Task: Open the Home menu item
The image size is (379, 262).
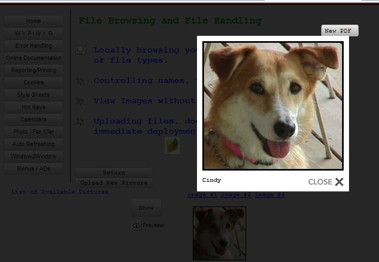Action: pos(34,21)
